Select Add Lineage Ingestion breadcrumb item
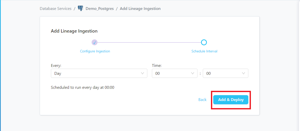 coord(140,9)
